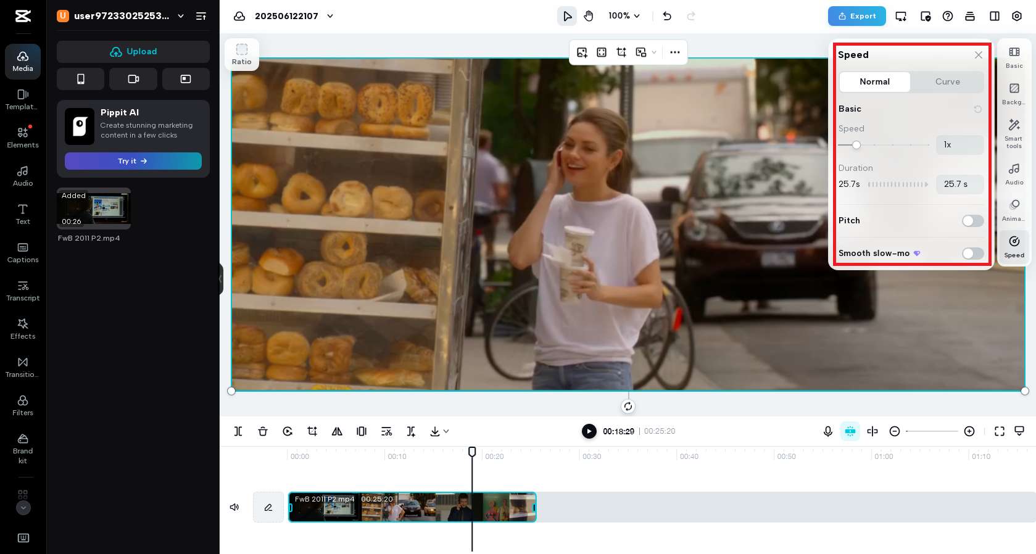Zoom in the timeline
Viewport: 1036px width, 554px height.
969,431
